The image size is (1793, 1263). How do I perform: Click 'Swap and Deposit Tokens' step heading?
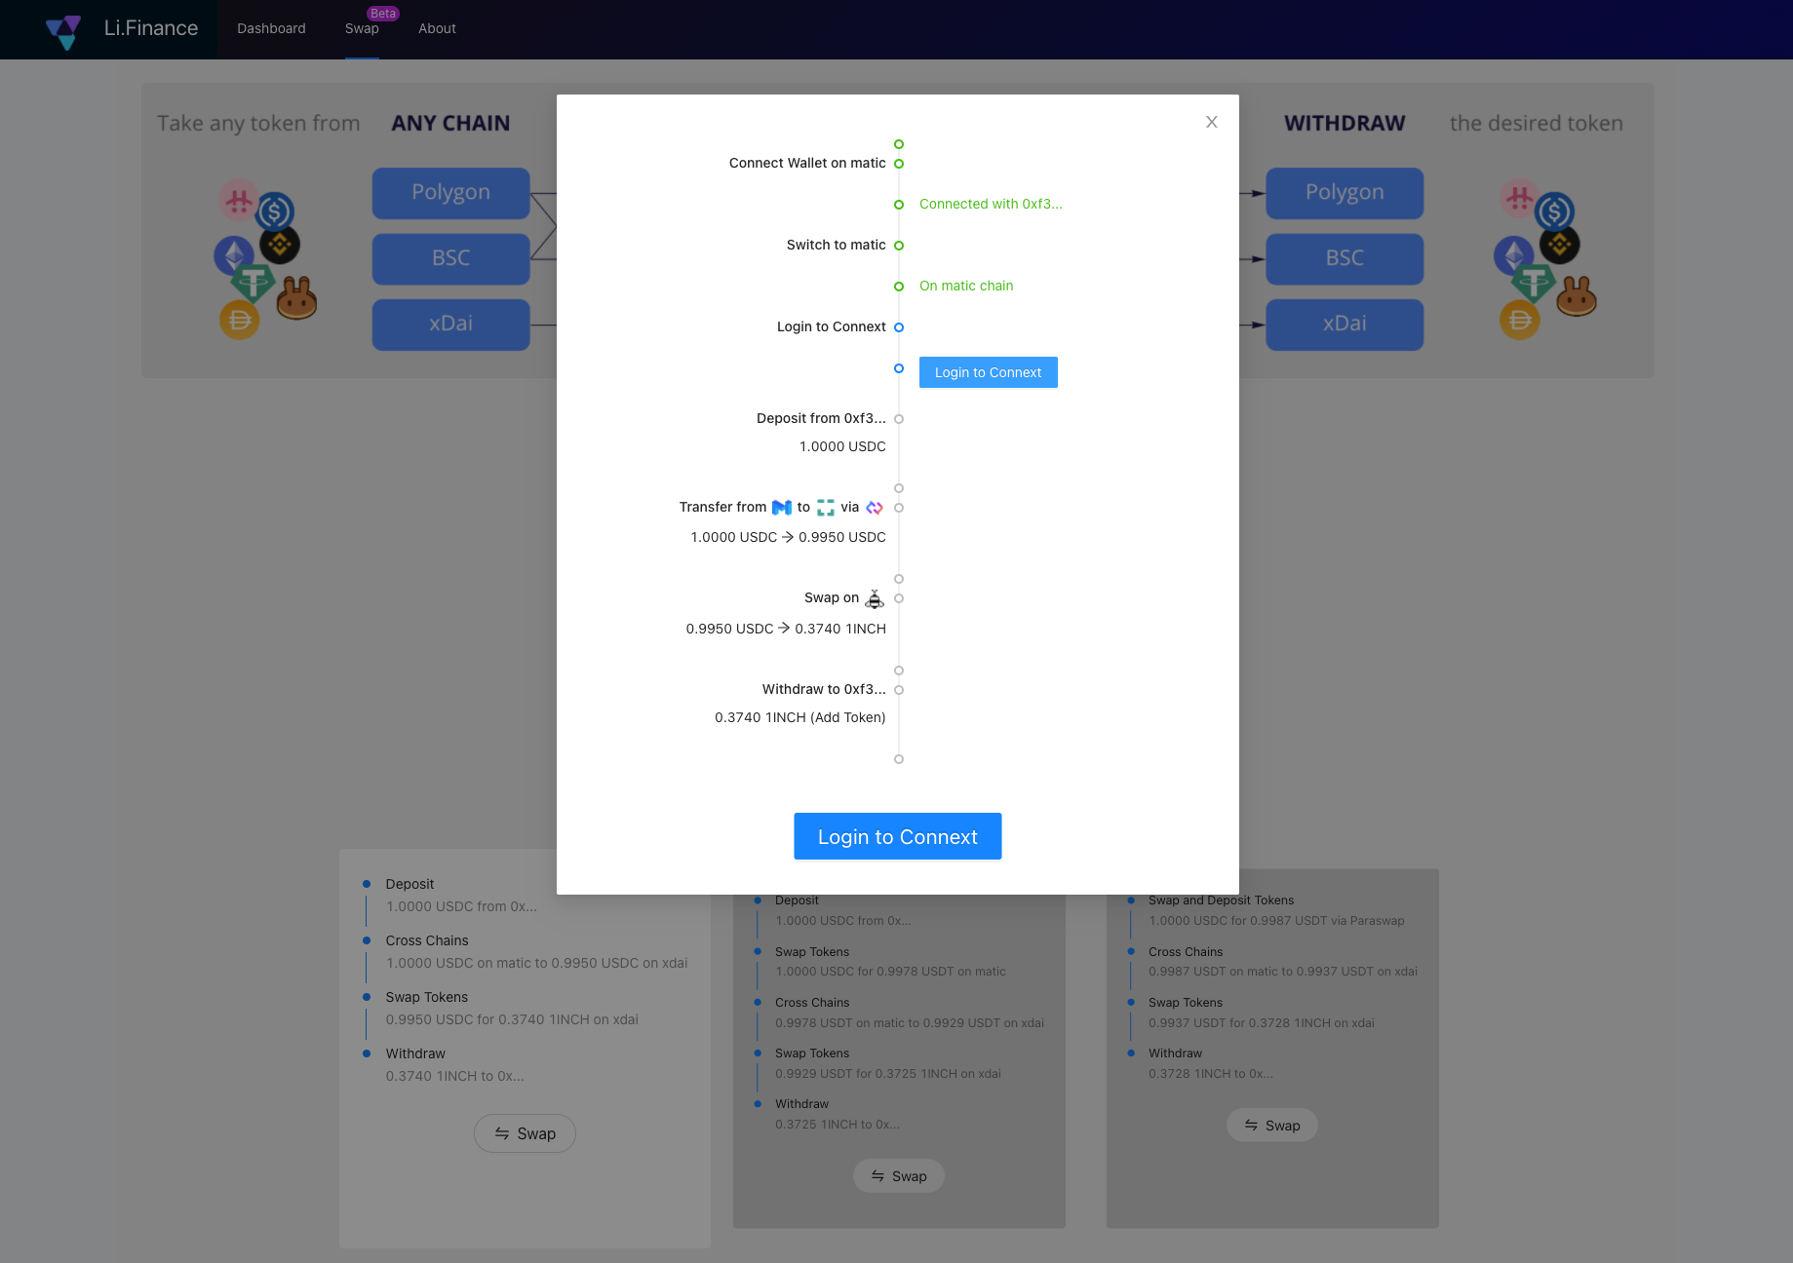coord(1221,900)
